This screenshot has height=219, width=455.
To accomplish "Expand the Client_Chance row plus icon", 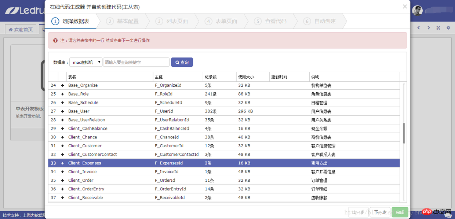I will 62,137.
